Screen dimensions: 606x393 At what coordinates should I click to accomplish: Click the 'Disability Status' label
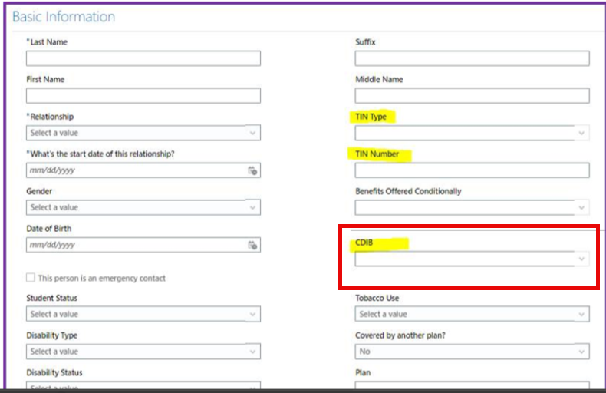[x=54, y=372]
